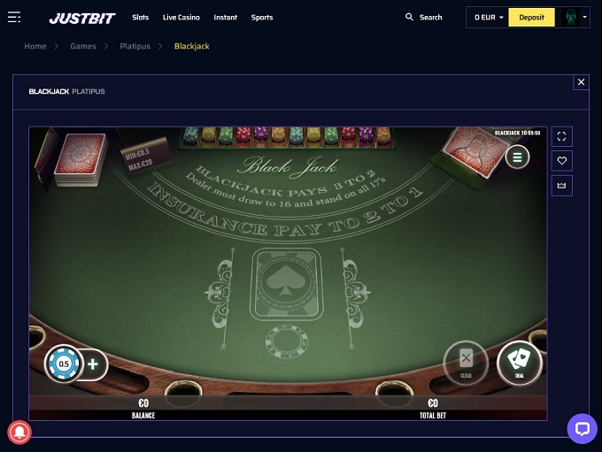The image size is (602, 452).
Task: Add Blackjack to favorites with heart icon
Action: pos(561,161)
